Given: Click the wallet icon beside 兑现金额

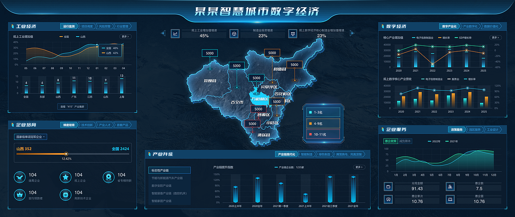Looking at the screenshot, I should click(388, 186).
